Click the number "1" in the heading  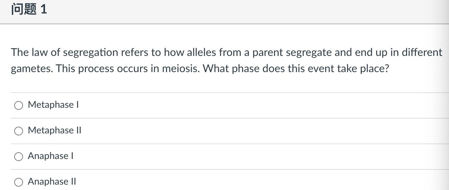click(x=44, y=9)
